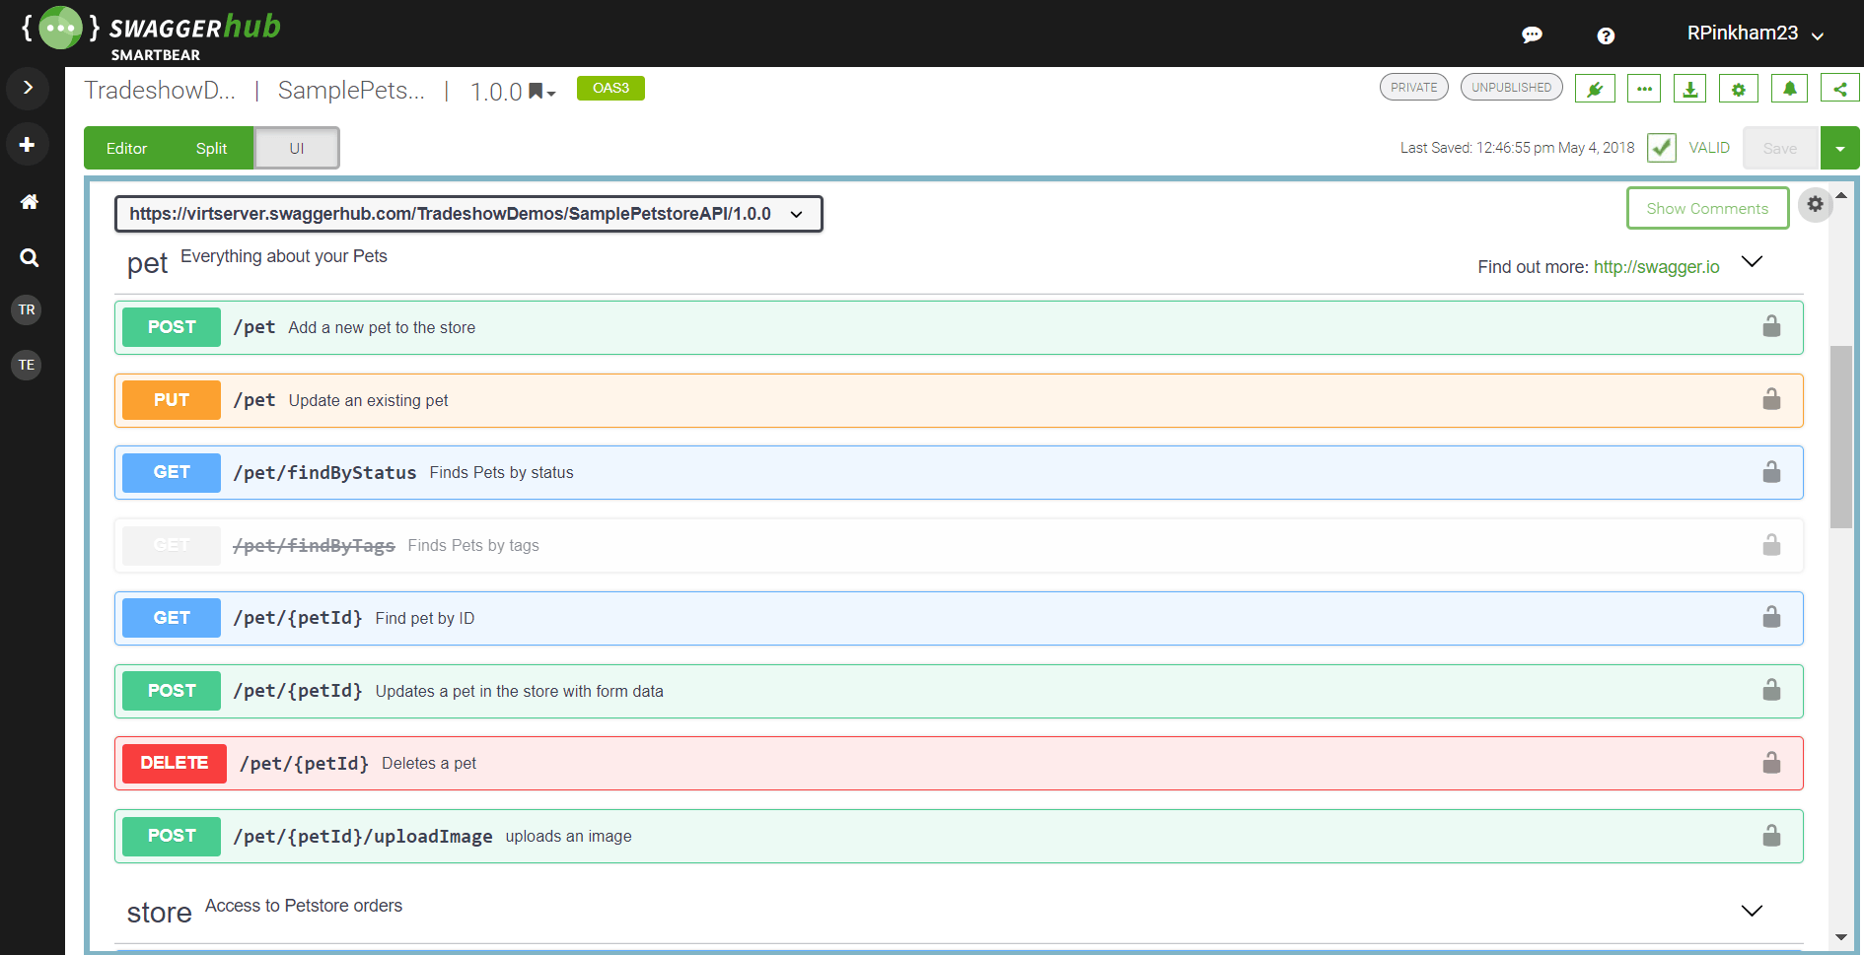Open search from the left sidebar
Viewport: 1864px width, 955px height.
point(29,258)
